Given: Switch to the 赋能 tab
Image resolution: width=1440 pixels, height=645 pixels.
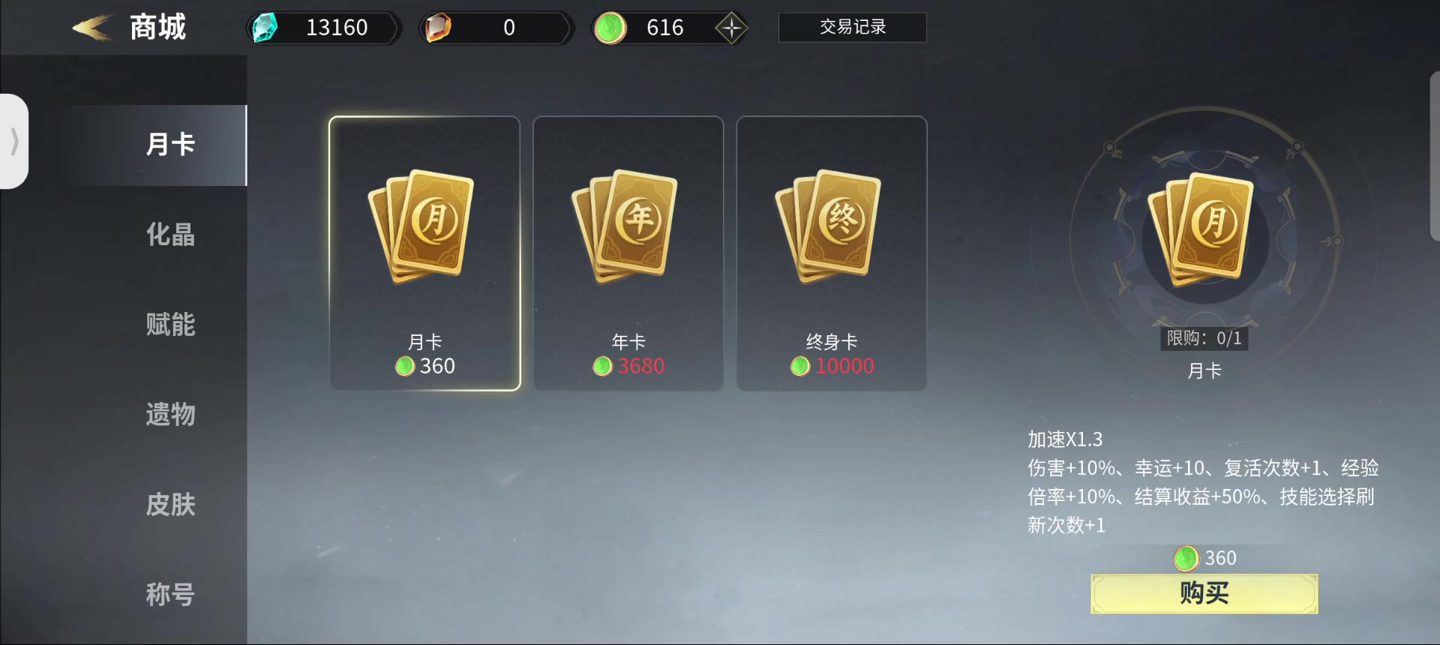Looking at the screenshot, I should pos(170,325).
